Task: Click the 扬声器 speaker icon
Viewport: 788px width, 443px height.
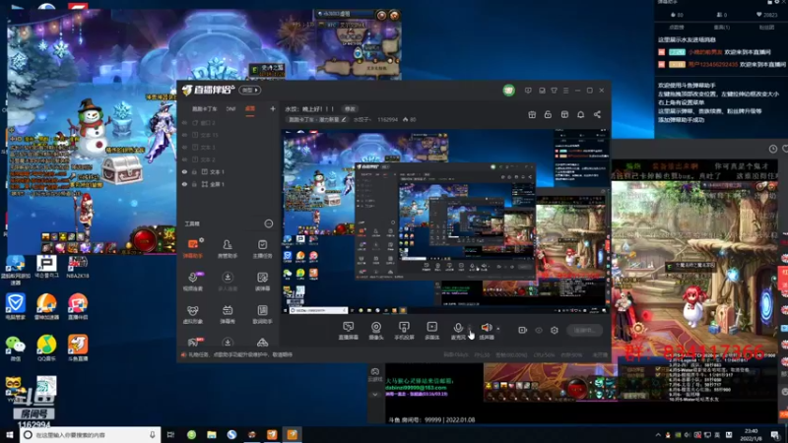Action: 486,328
